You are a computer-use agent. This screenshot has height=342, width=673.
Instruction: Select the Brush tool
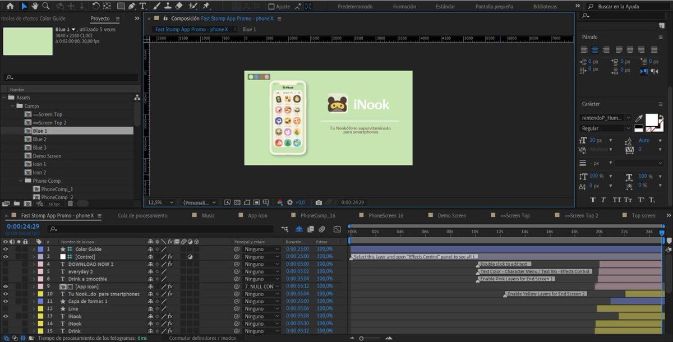156,6
